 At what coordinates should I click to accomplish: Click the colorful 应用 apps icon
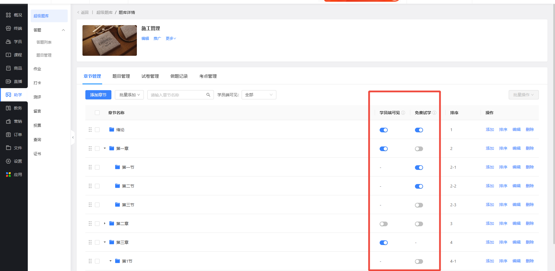coord(8,175)
